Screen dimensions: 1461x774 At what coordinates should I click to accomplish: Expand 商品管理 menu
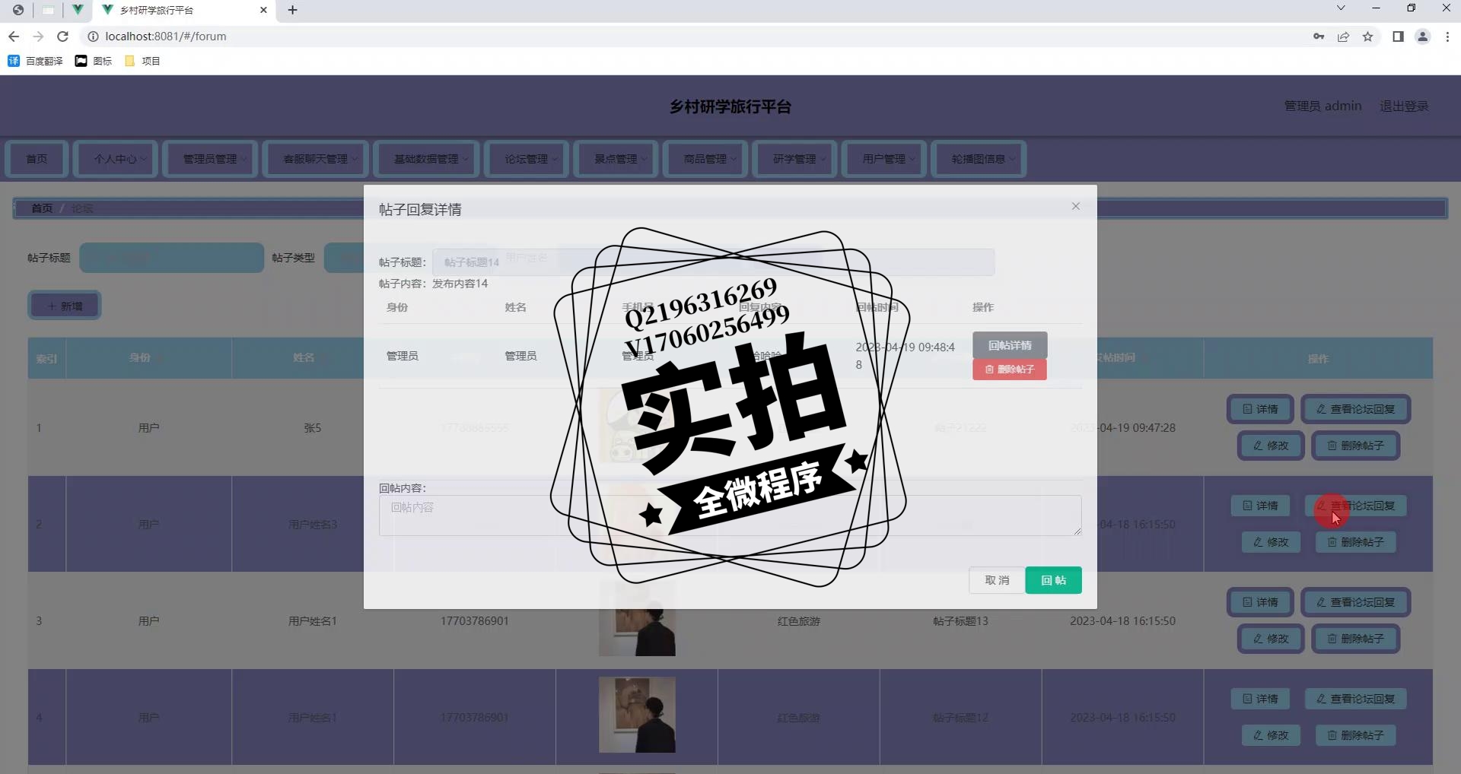coord(705,159)
